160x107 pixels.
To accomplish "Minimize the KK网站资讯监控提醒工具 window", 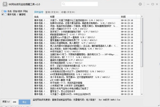I will coord(148,4).
